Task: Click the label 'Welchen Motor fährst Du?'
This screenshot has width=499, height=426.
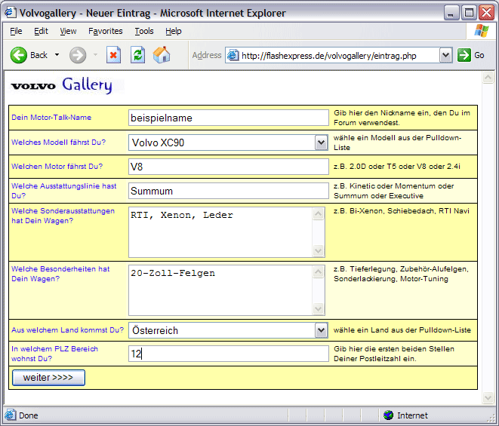Action: pyautogui.click(x=57, y=167)
